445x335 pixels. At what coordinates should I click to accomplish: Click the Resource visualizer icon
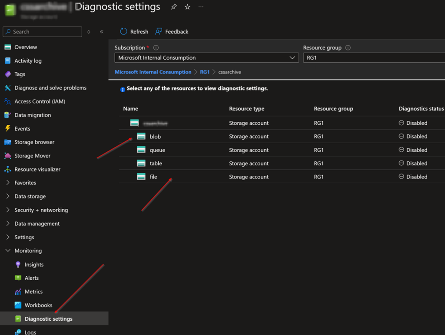[8, 169]
